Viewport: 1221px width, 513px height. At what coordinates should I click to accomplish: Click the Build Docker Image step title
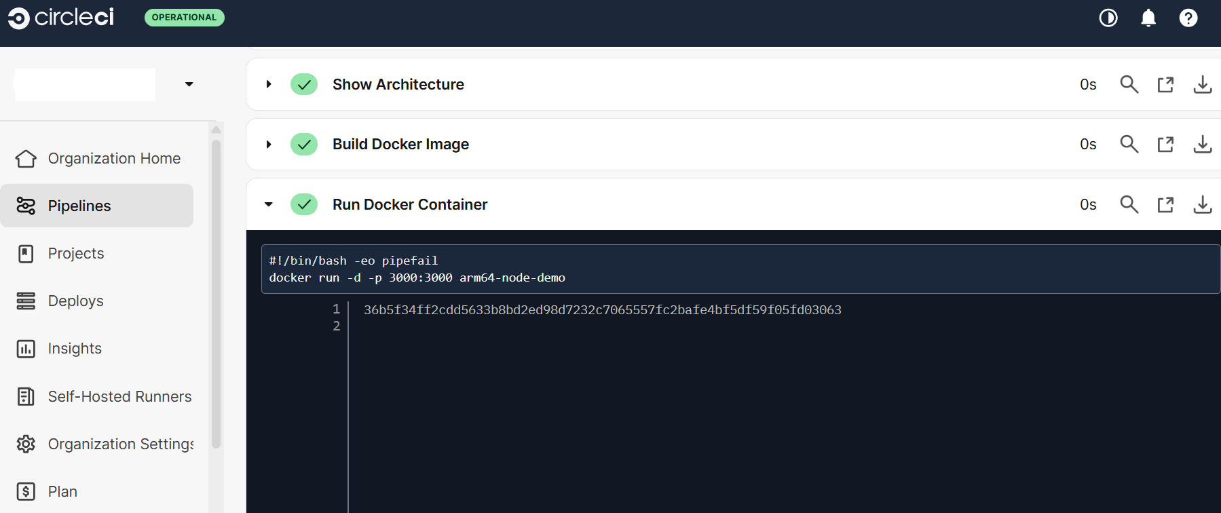pyautogui.click(x=400, y=145)
